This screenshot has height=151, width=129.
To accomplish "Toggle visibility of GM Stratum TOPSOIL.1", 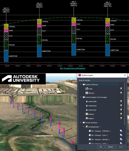I will [x=121, y=131].
